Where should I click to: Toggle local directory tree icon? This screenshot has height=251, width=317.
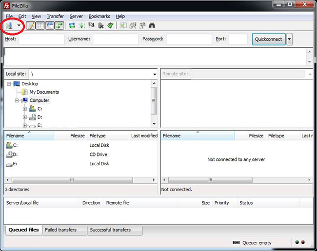[x=40, y=26]
